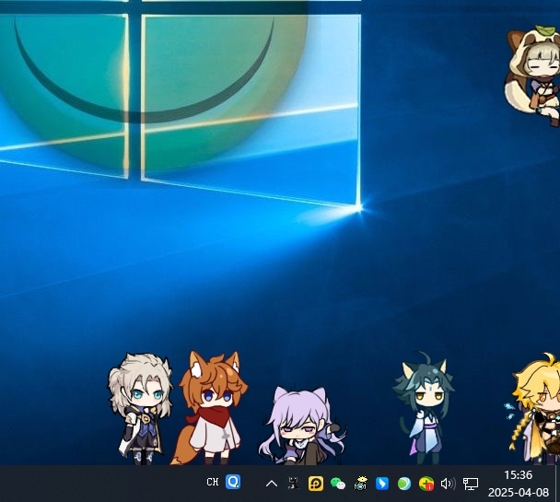Open the volume speaker control
560x502 pixels.
tap(449, 484)
